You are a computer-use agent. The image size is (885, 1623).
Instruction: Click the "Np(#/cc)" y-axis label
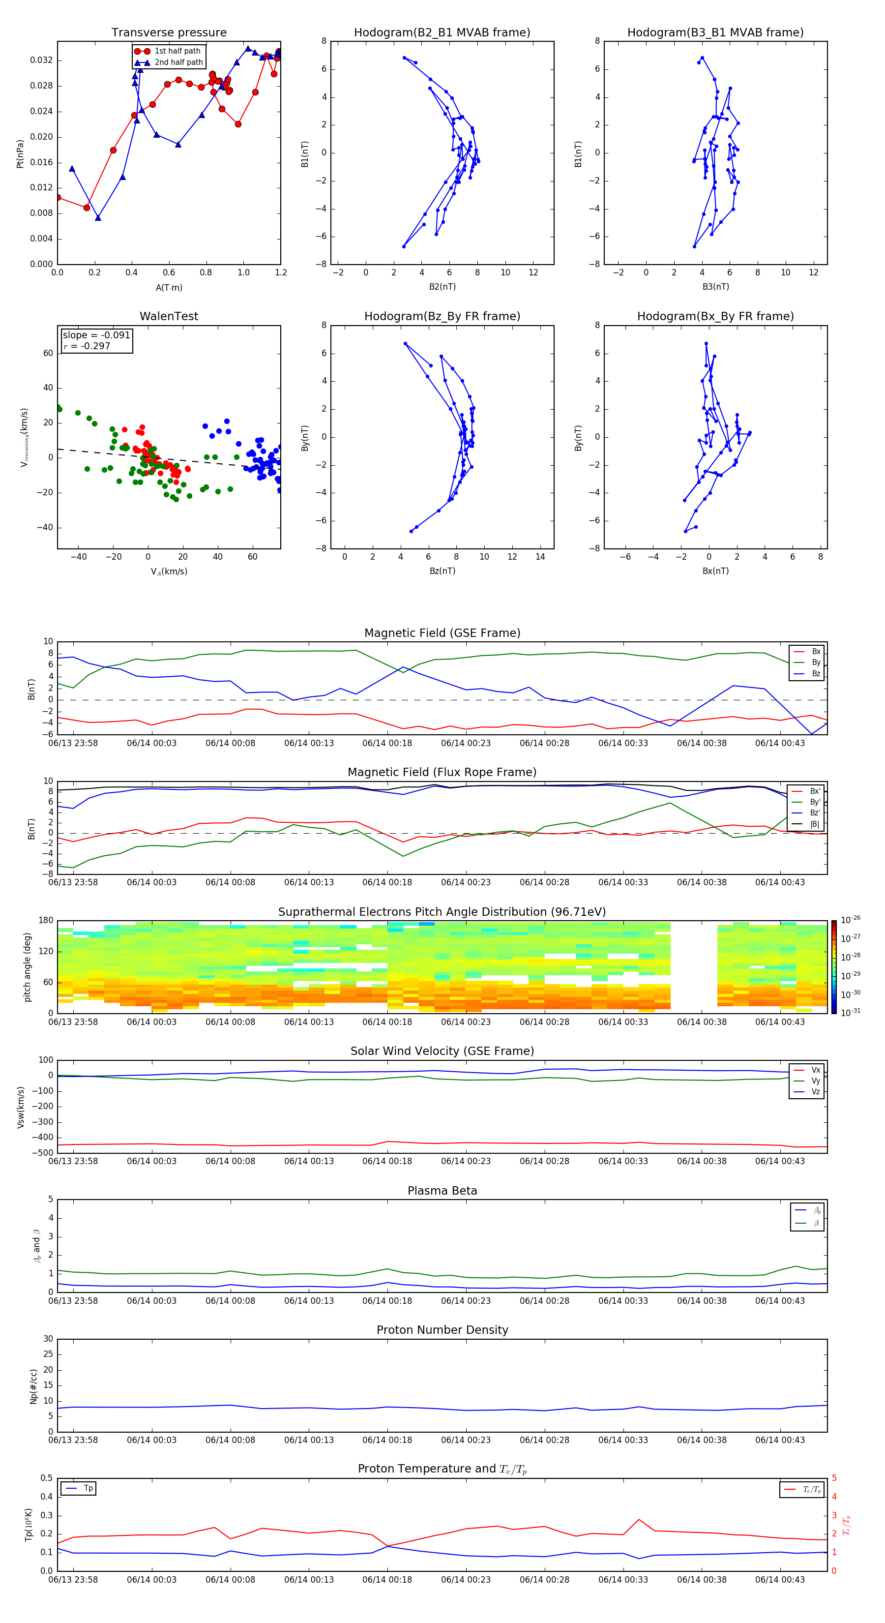click(33, 1386)
